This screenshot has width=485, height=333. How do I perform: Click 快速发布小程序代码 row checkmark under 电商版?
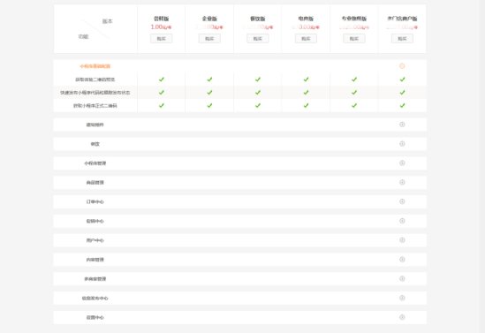[x=306, y=93]
